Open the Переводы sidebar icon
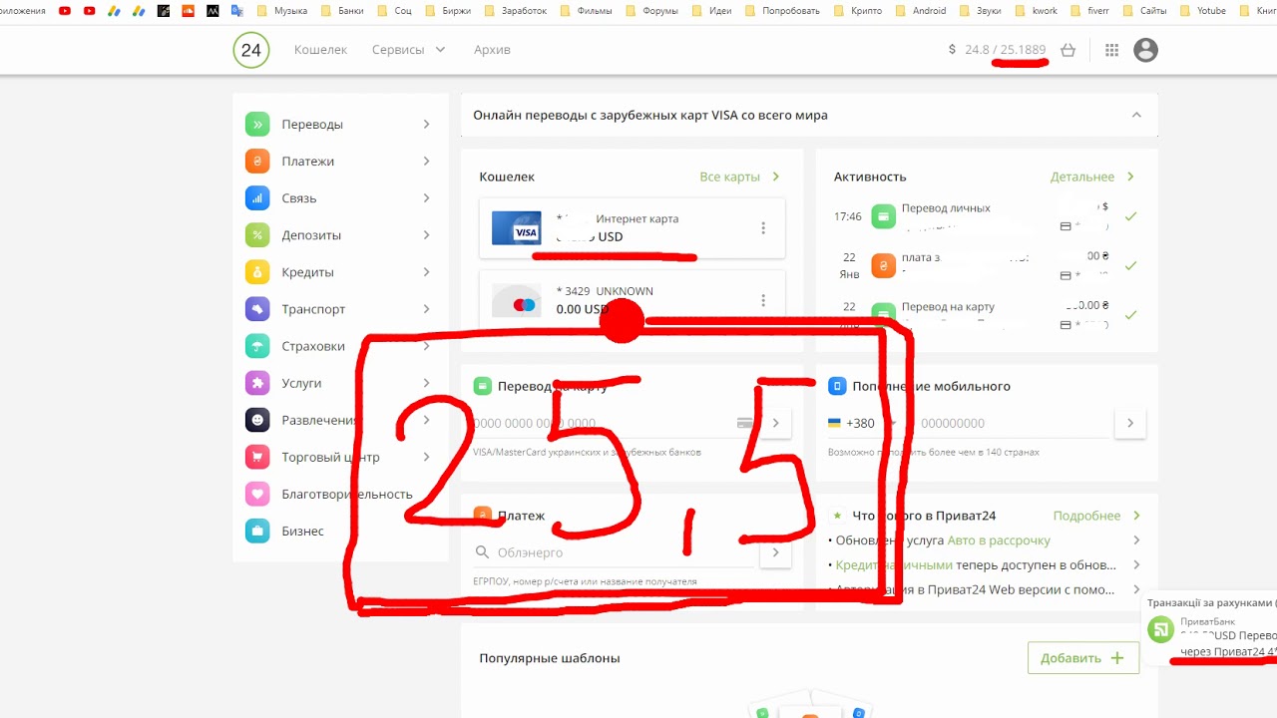This screenshot has height=718, width=1277. (x=257, y=125)
